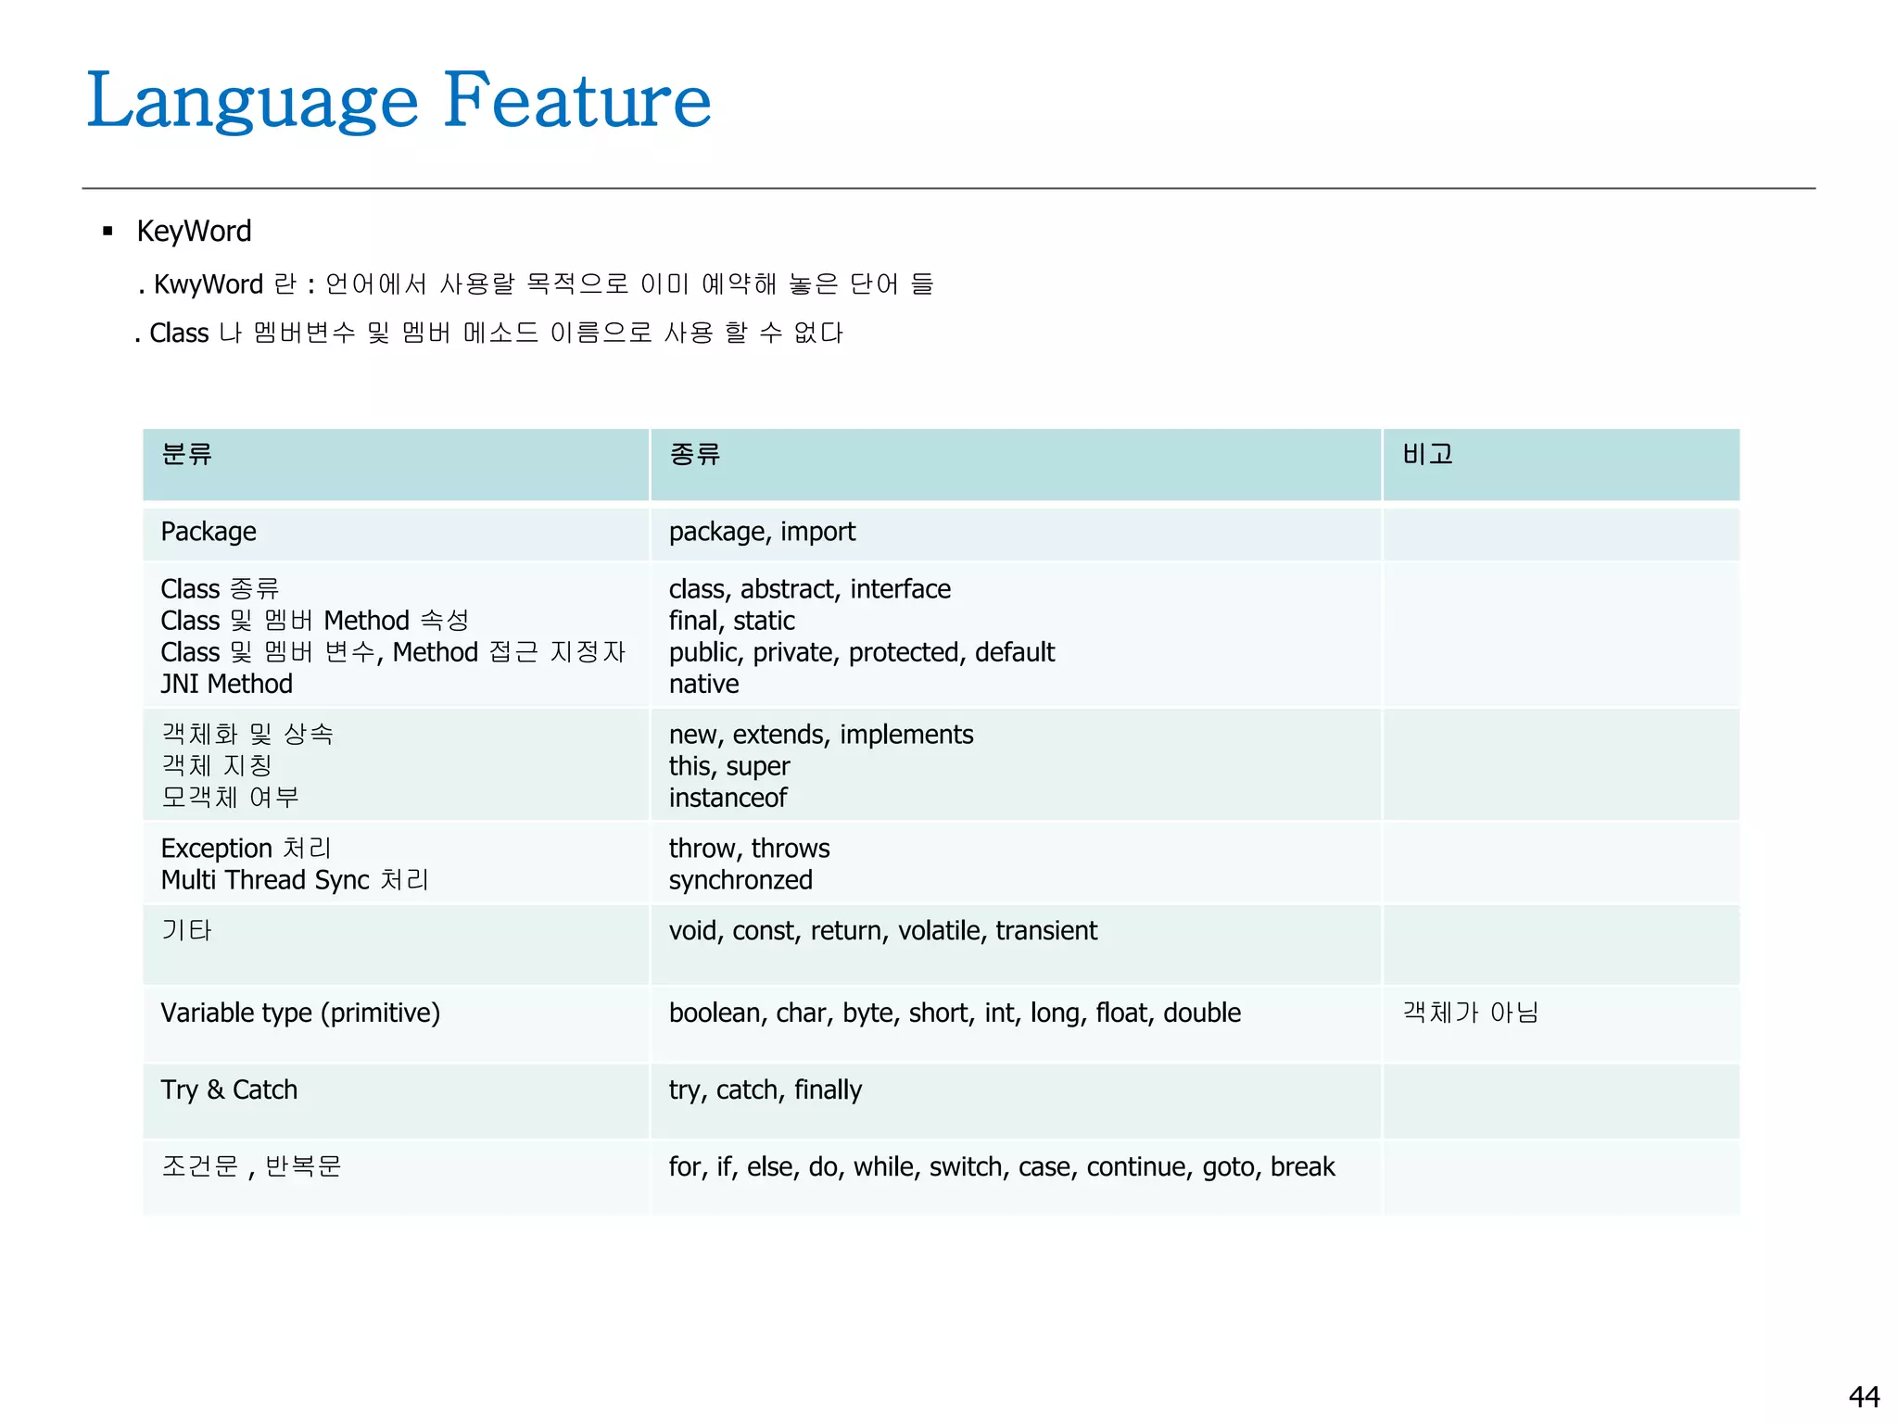Click the 'Class 및 멤버 Method 속성' label

315,621
